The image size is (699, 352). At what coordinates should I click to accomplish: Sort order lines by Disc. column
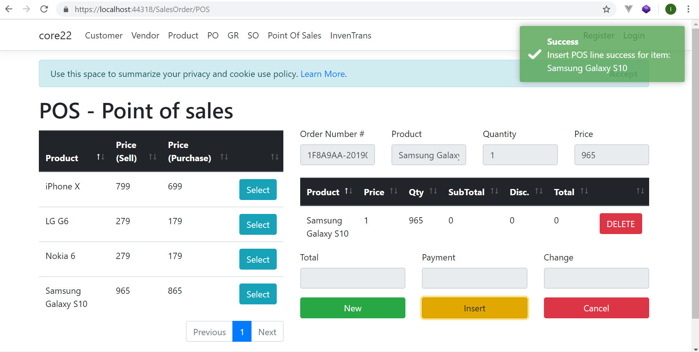(525, 192)
